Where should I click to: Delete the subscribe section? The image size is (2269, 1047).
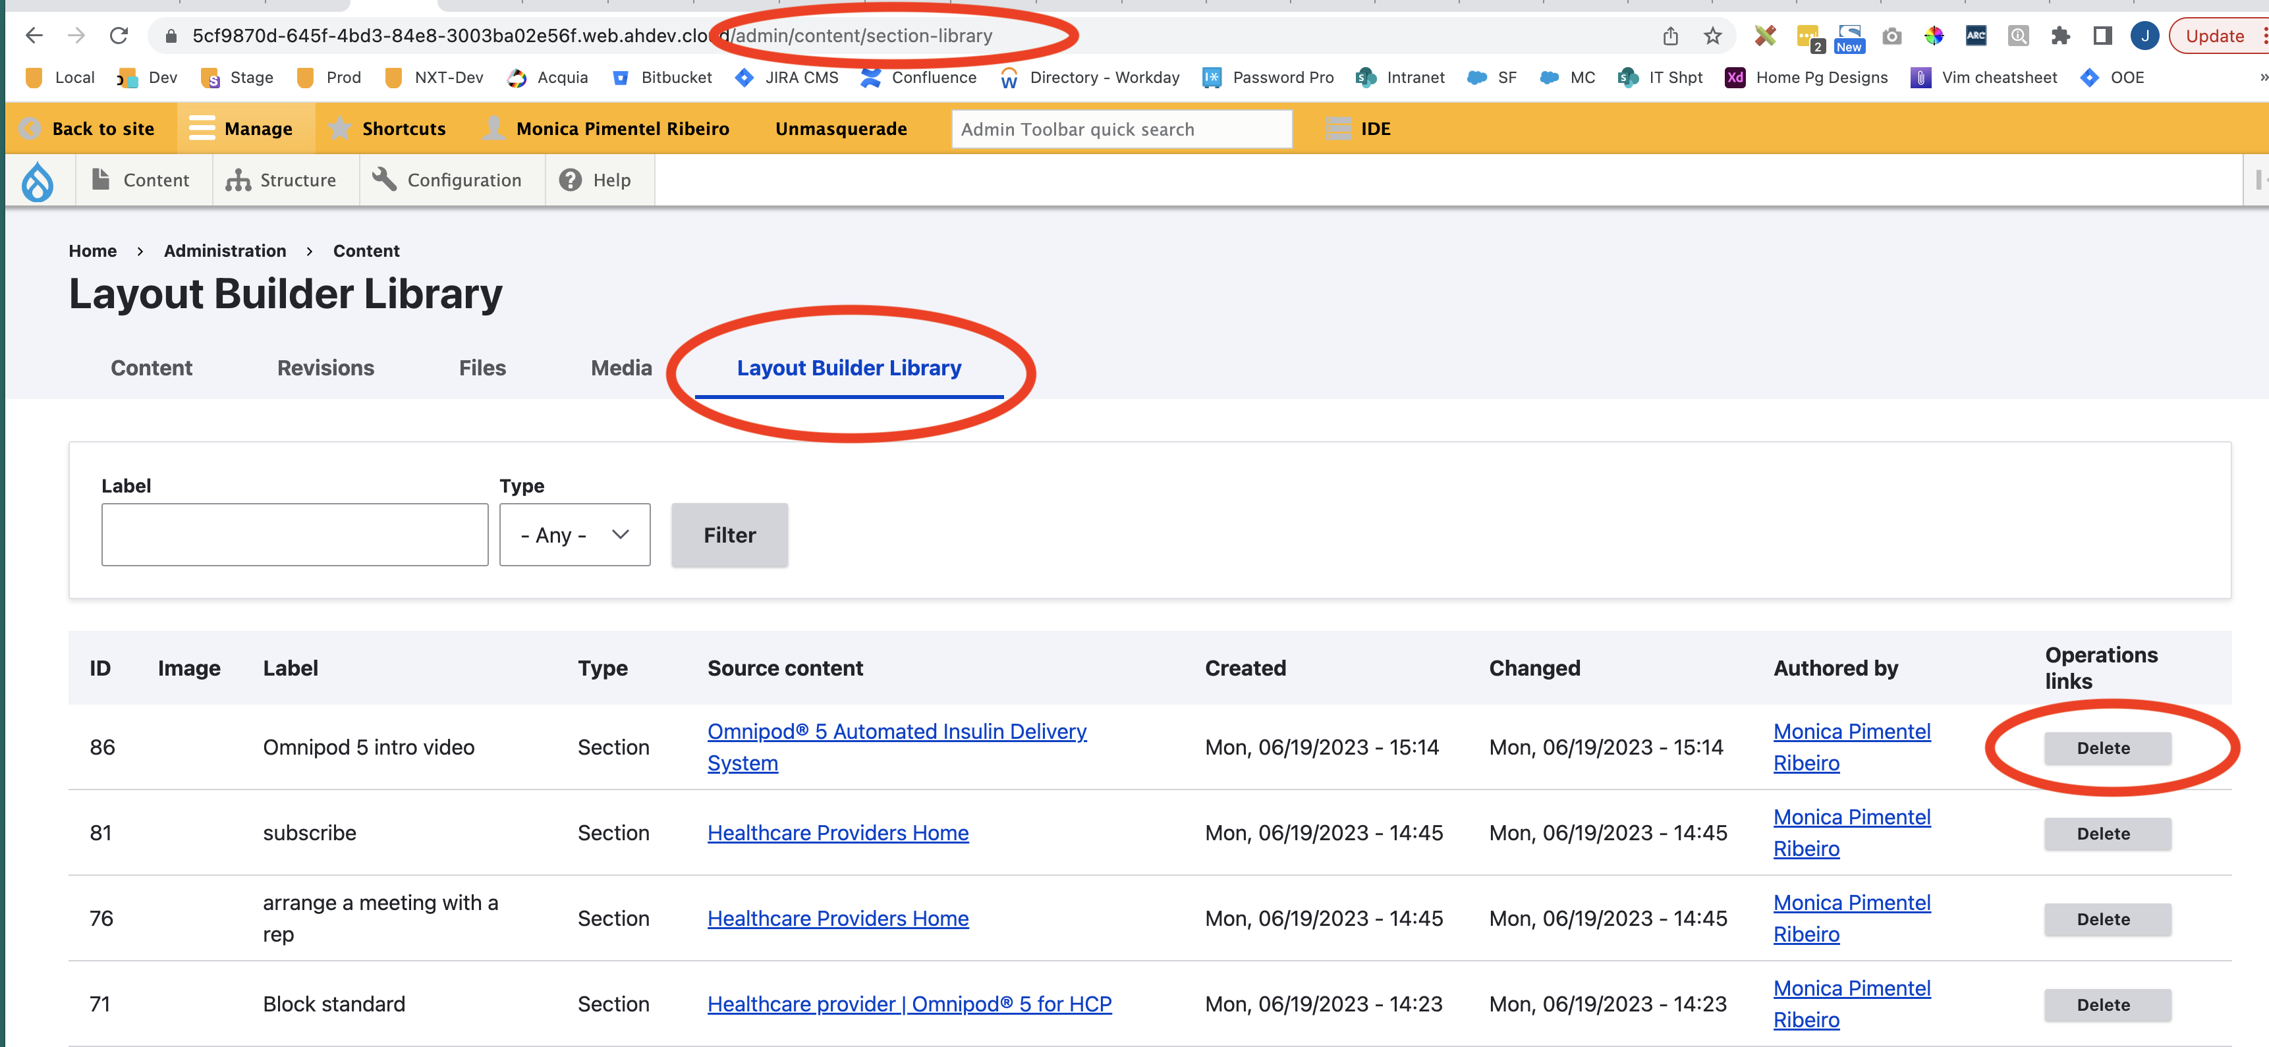click(2107, 833)
